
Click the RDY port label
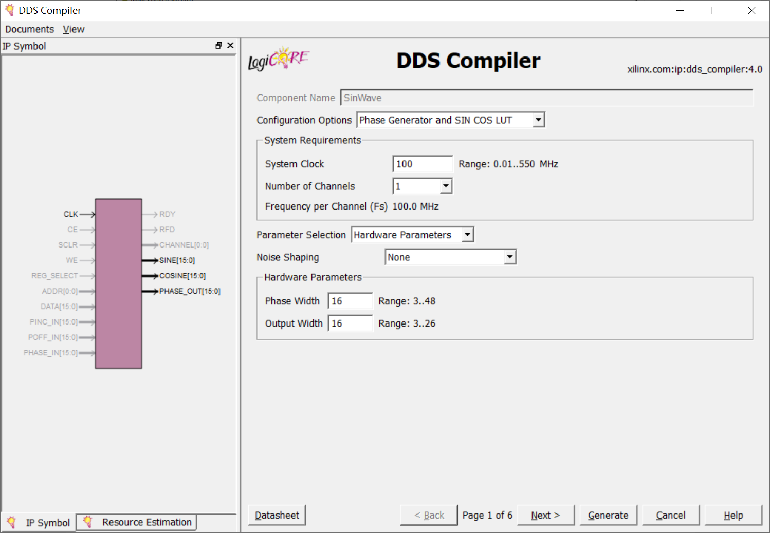pyautogui.click(x=168, y=214)
